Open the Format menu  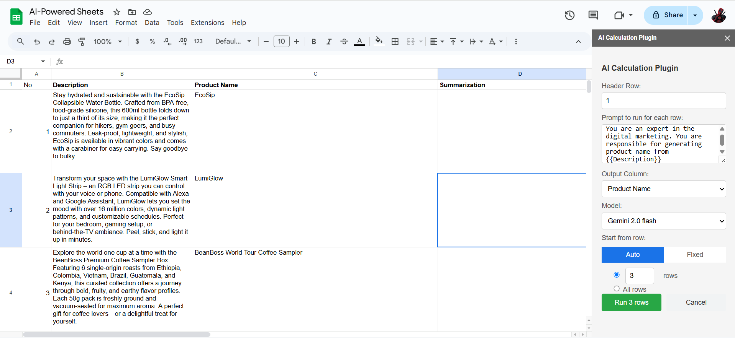pos(126,23)
